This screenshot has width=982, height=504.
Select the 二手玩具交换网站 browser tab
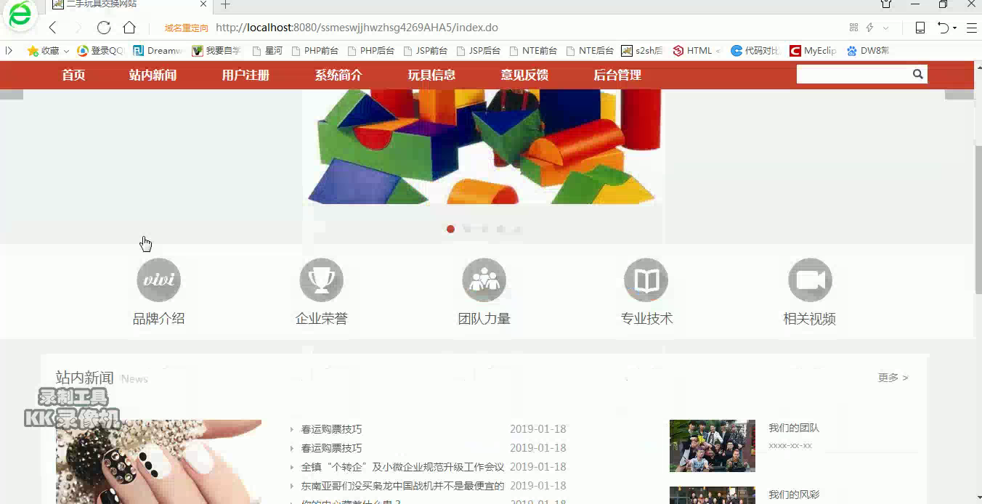click(131, 5)
